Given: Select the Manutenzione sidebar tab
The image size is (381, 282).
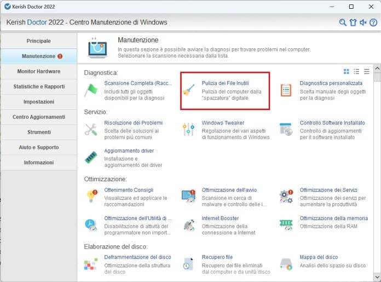Looking at the screenshot, I should [x=39, y=56].
